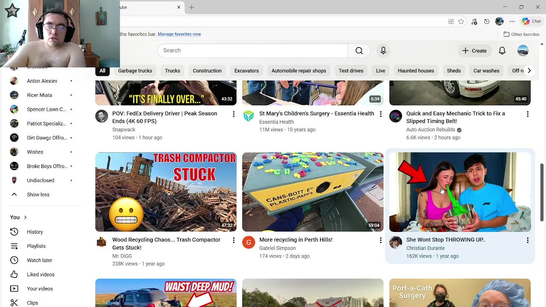
Task: Select the Test drives filter chip
Action: click(351, 71)
